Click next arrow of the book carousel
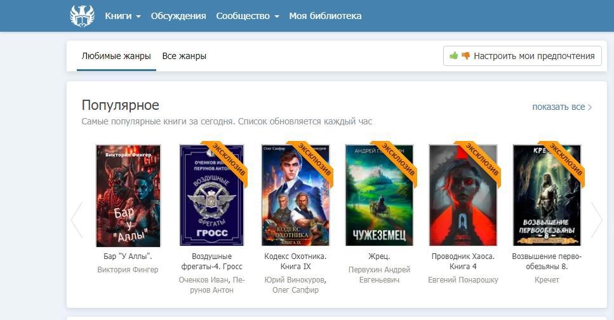Image resolution: width=614 pixels, height=320 pixels. [x=596, y=220]
